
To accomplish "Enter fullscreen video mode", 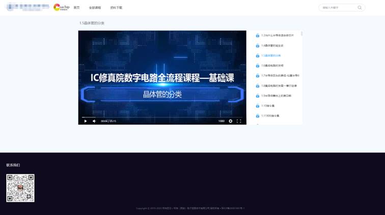I will (239, 121).
